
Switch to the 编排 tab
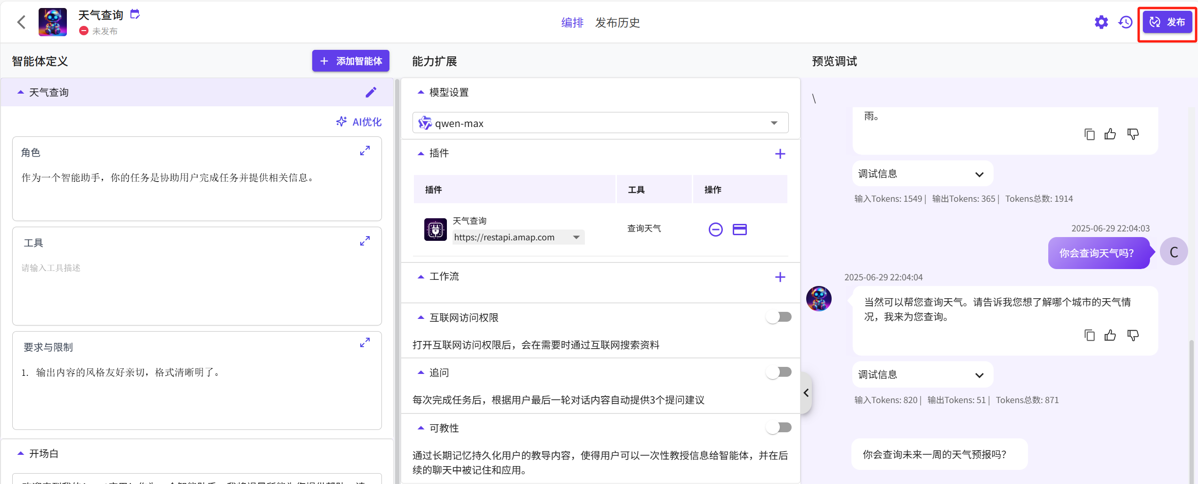click(x=572, y=23)
